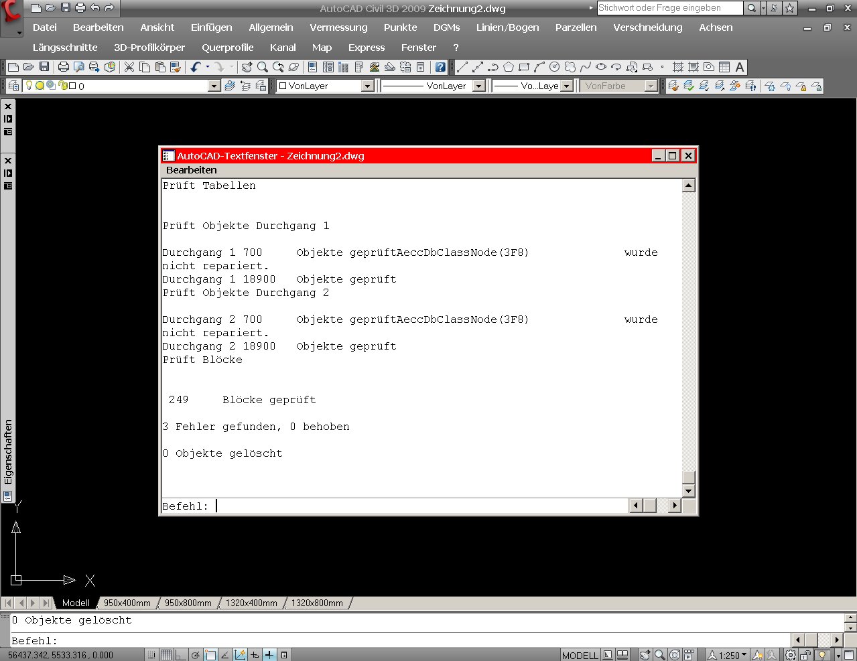The height and width of the screenshot is (661, 857).
Task: Click the Undo arrow in main toolbar
Action: [195, 67]
